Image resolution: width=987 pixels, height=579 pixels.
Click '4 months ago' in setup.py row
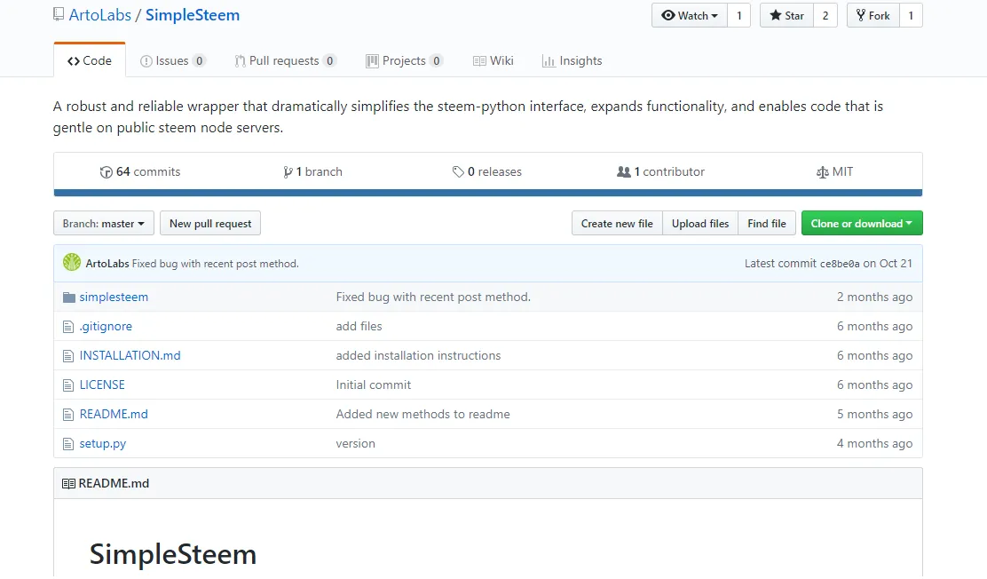pyautogui.click(x=874, y=443)
